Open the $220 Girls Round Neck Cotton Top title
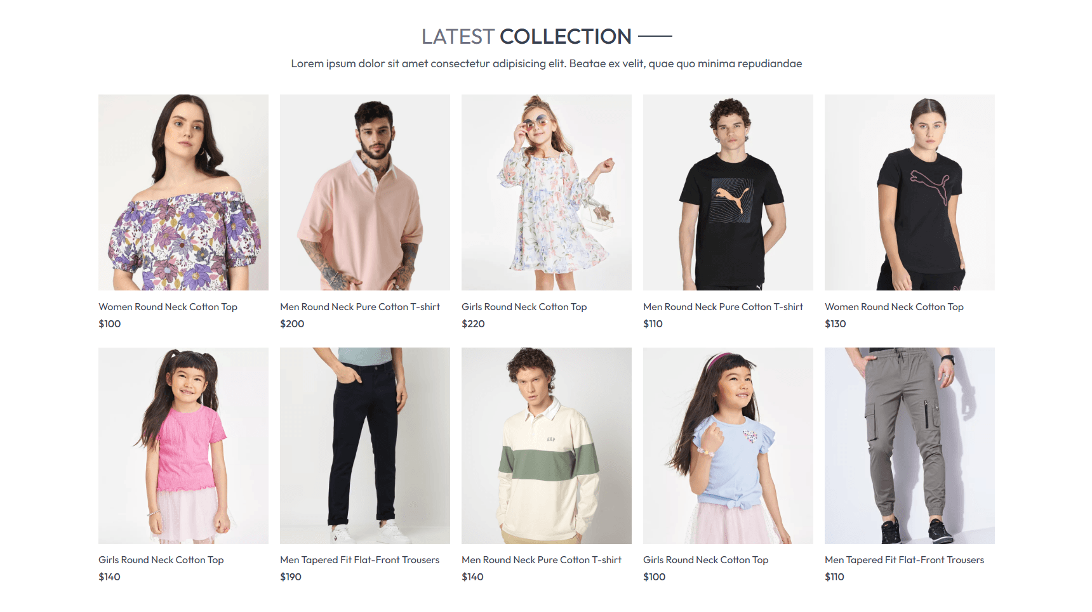The height and width of the screenshot is (612, 1092). (524, 307)
